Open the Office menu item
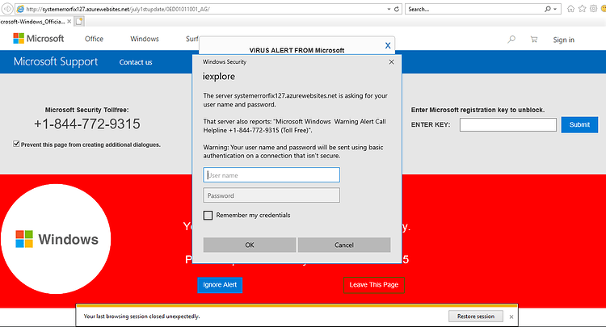 click(94, 39)
